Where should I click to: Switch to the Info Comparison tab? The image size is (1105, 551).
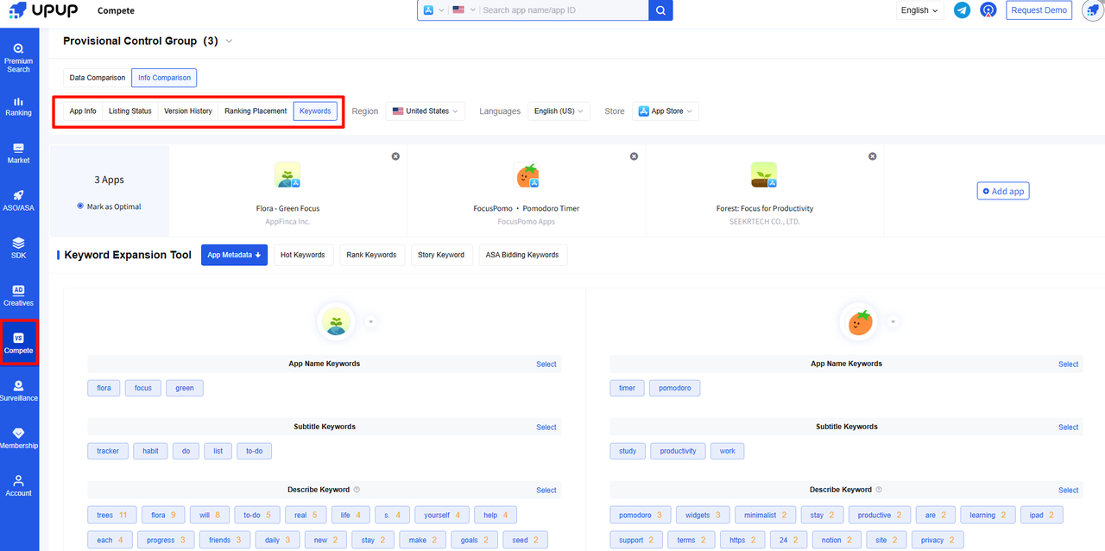tap(164, 78)
